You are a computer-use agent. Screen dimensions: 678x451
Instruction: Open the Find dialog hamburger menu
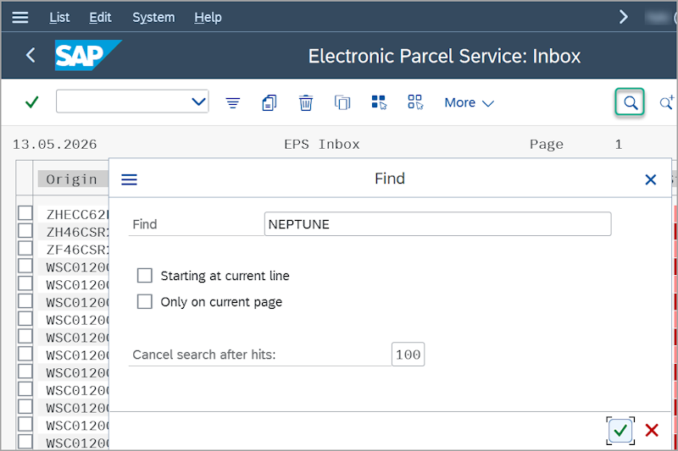point(130,179)
